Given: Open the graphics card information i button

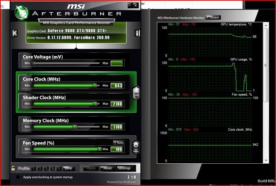Looking at the screenshot, I should click(137, 33).
